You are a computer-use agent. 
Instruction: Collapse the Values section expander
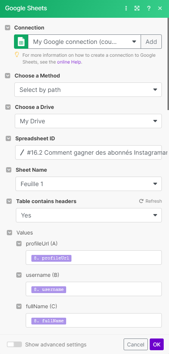coord(9,233)
